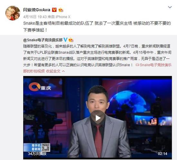
Task: Click the membership badge icon next to GwAwa
Action: click(x=61, y=10)
